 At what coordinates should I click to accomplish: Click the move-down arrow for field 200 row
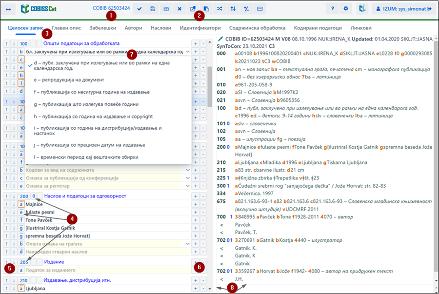pyautogui.click(x=14, y=196)
